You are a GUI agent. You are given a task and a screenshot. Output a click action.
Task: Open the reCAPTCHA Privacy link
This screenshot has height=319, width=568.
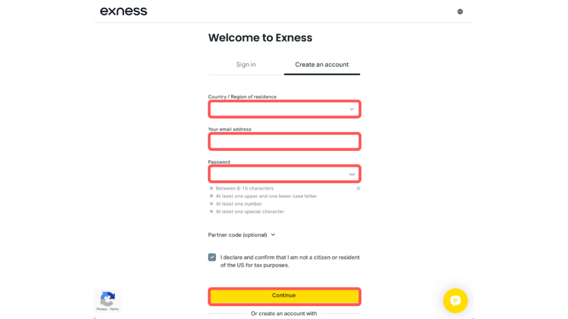102,309
